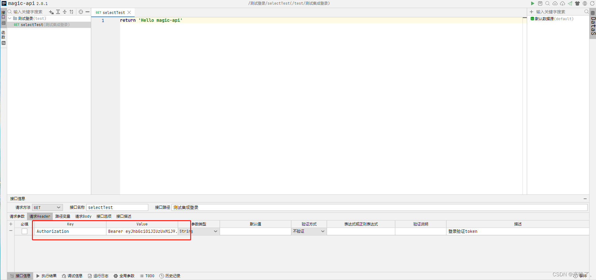Click code line 1 return statement
Image resolution: width=596 pixels, height=280 pixels.
pos(151,20)
